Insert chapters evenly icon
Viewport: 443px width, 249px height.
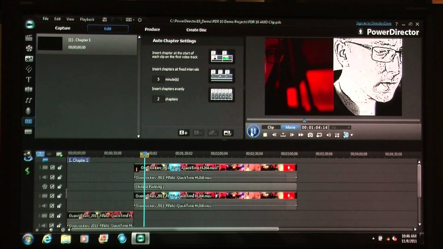tap(222, 94)
